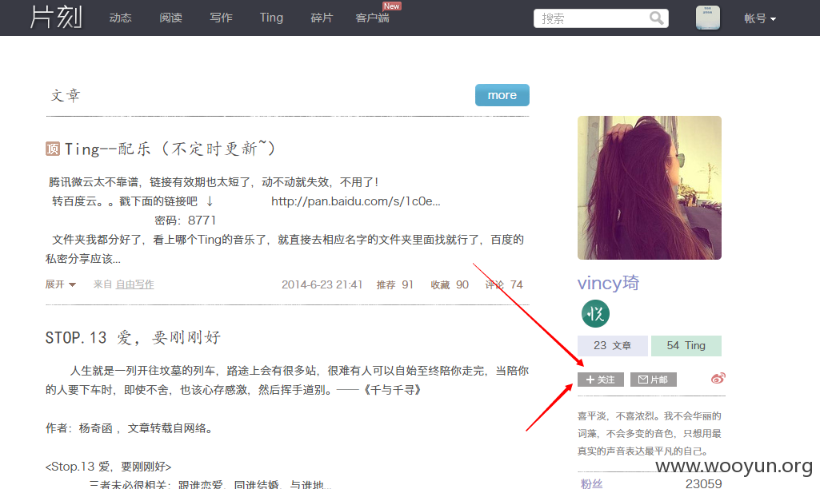Expand the article with 展开
The height and width of the screenshot is (489, 820).
(x=61, y=284)
